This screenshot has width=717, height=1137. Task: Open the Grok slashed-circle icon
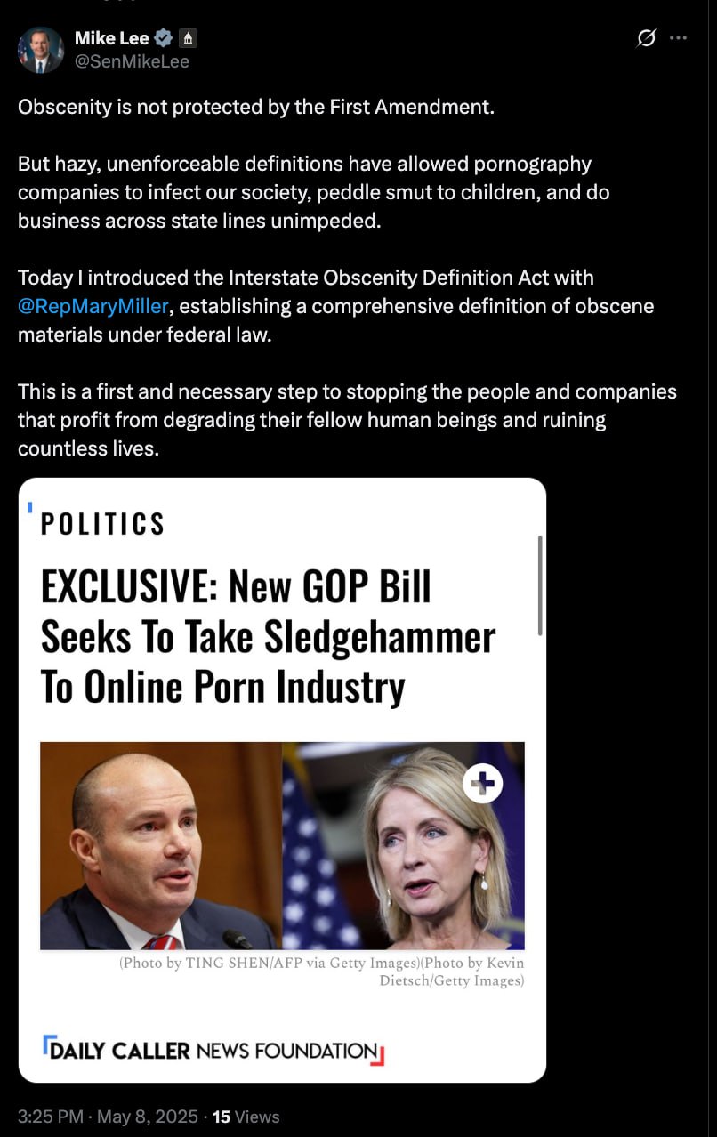click(648, 38)
